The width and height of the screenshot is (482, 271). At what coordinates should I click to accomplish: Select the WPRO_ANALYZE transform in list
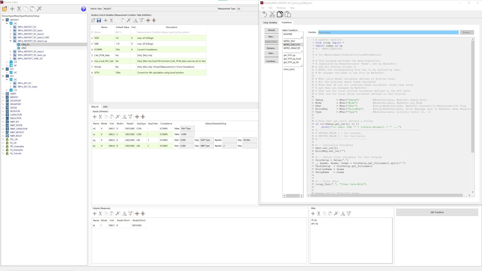click(292, 48)
